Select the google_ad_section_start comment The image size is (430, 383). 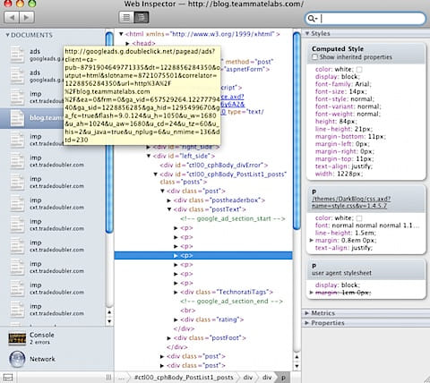coord(233,218)
